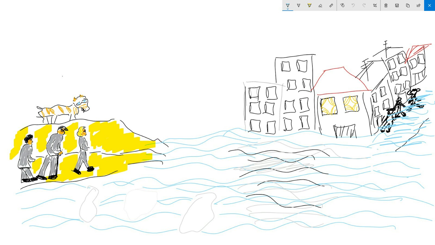Screen dimensions: 435x245
Task: Toggle touch writing mode
Action: point(342,5)
